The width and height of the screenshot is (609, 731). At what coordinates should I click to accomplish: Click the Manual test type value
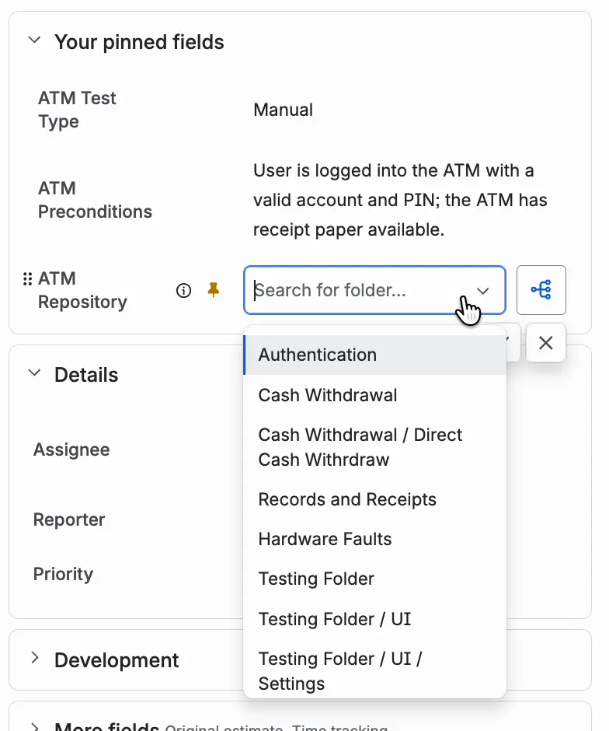[x=283, y=110]
